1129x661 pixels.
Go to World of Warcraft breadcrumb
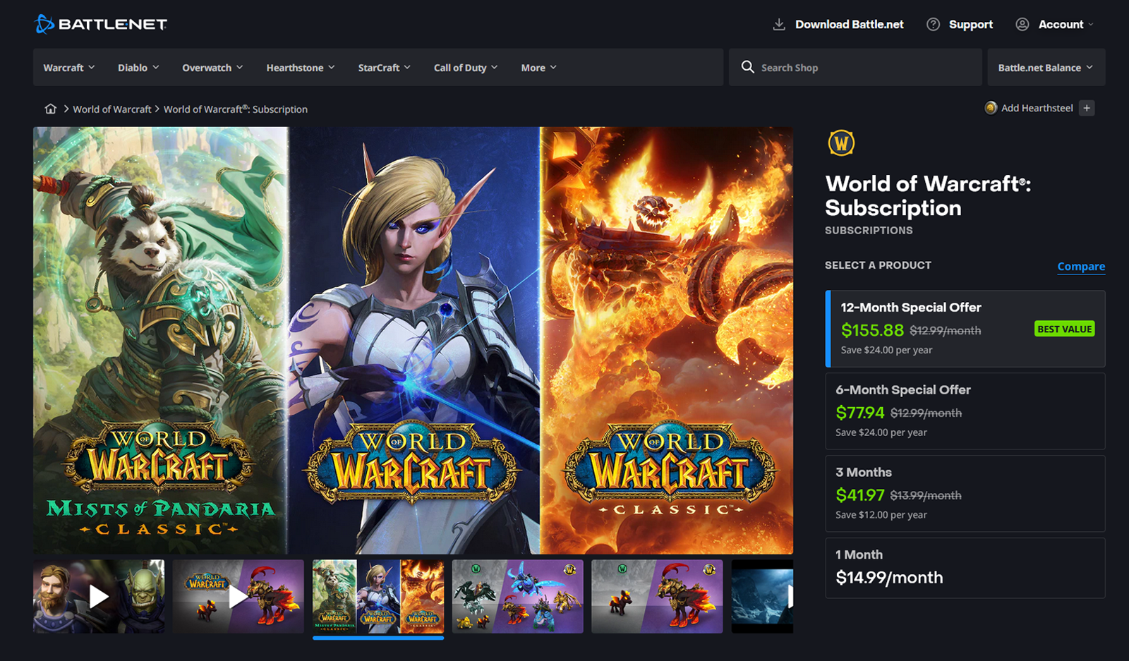tap(112, 109)
